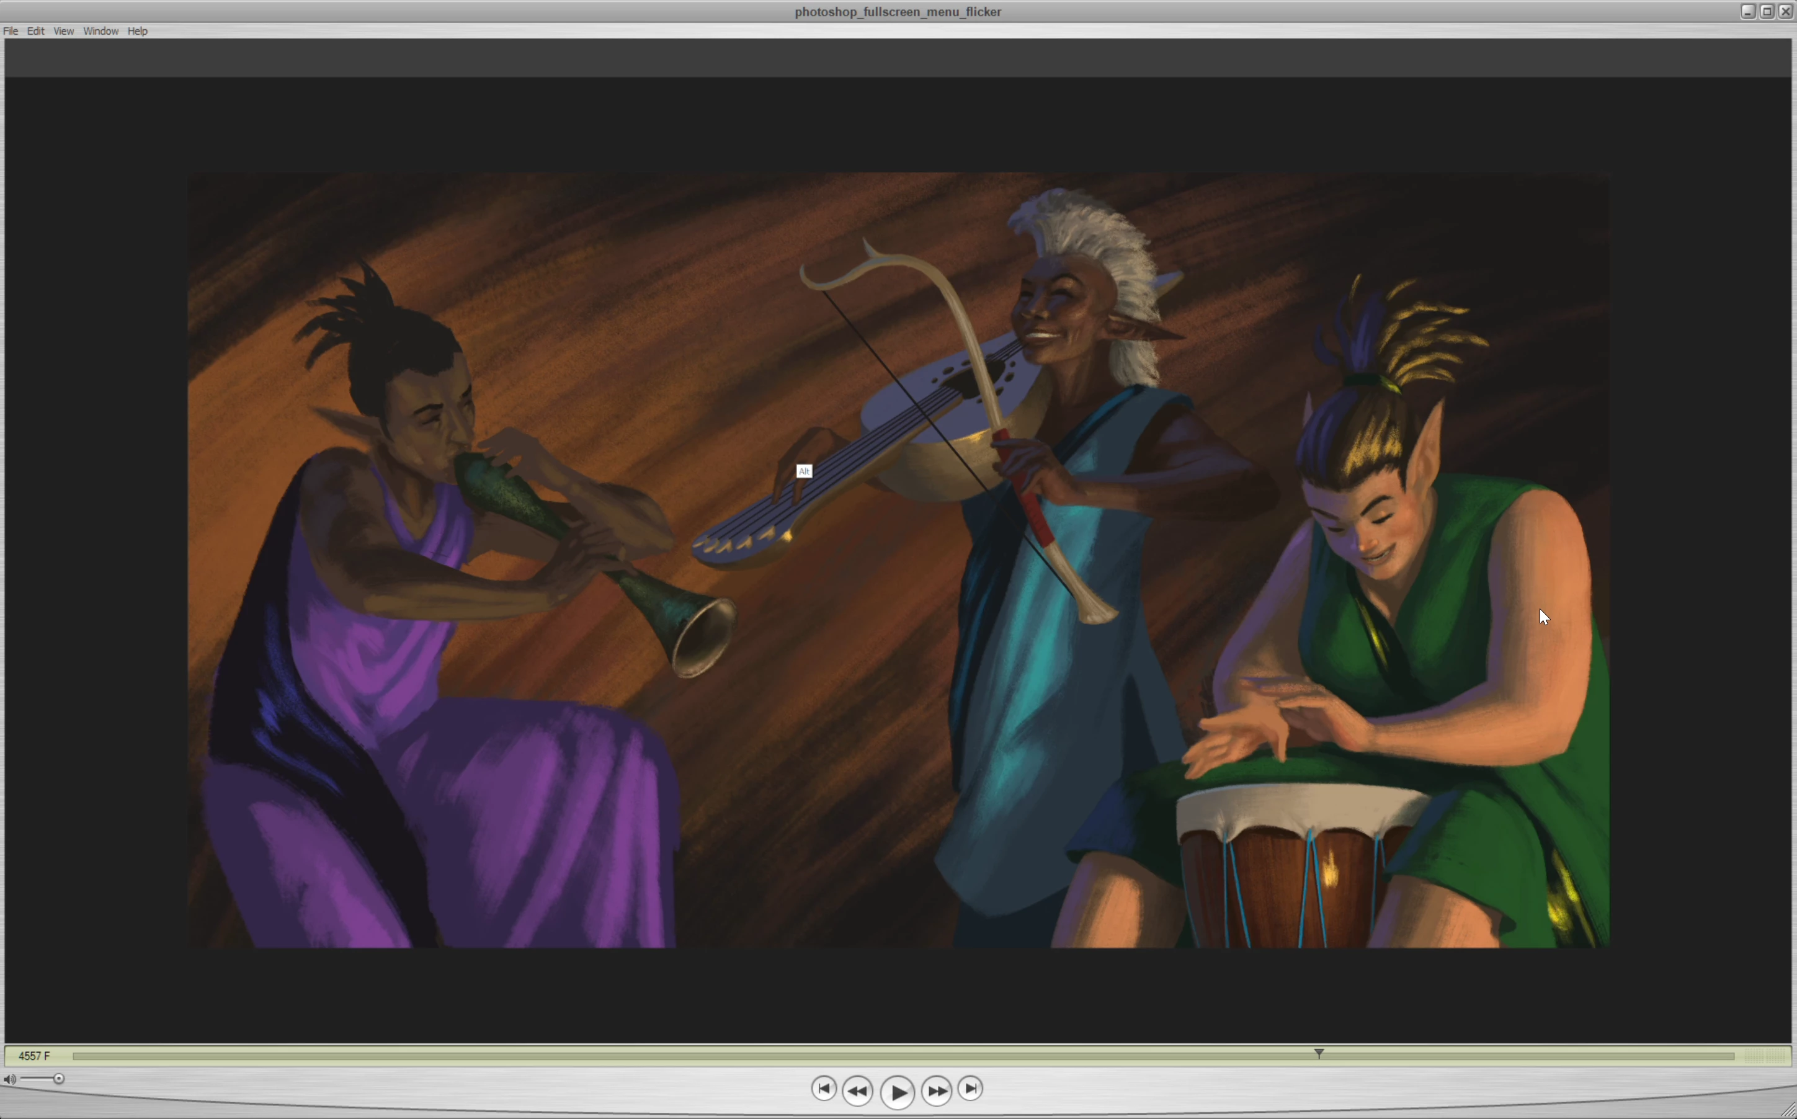This screenshot has width=1797, height=1119.
Task: Click the photoshop_fullscreen_menu_flicker title bar
Action: [897, 11]
